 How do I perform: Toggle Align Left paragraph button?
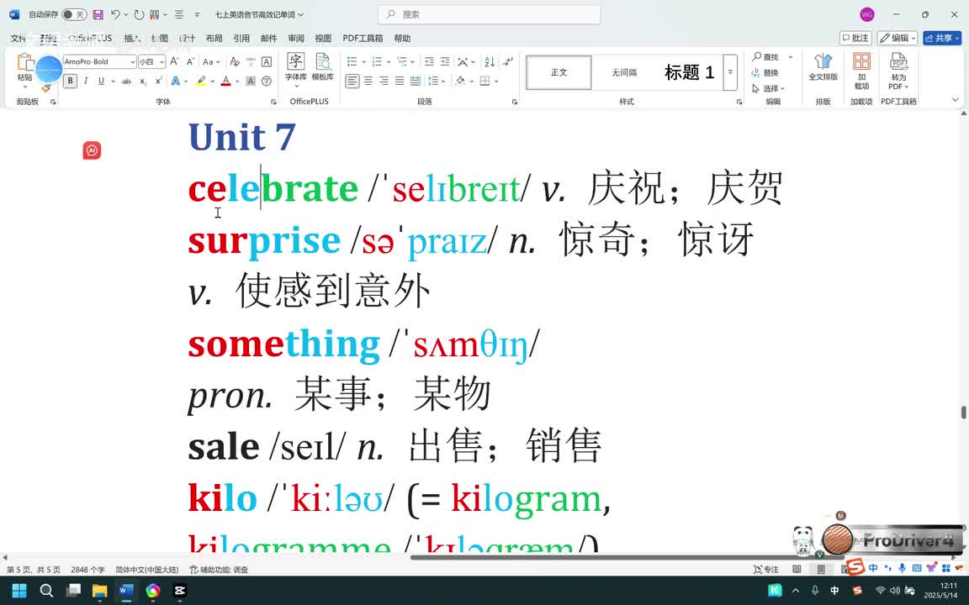pos(352,81)
